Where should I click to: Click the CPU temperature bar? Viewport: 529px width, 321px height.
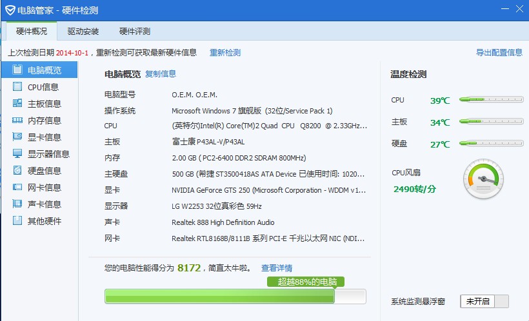pos(492,99)
